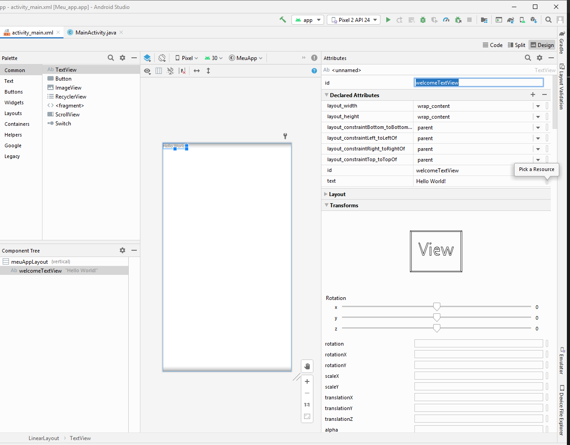Viewport: 570px width, 445px height.
Task: Click the orientation rotate icon in design toolbar
Action: (162, 58)
